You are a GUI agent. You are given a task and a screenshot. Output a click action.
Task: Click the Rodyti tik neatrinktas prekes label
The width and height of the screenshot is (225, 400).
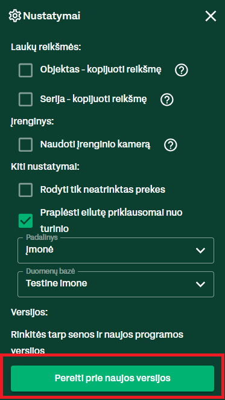pos(103,190)
